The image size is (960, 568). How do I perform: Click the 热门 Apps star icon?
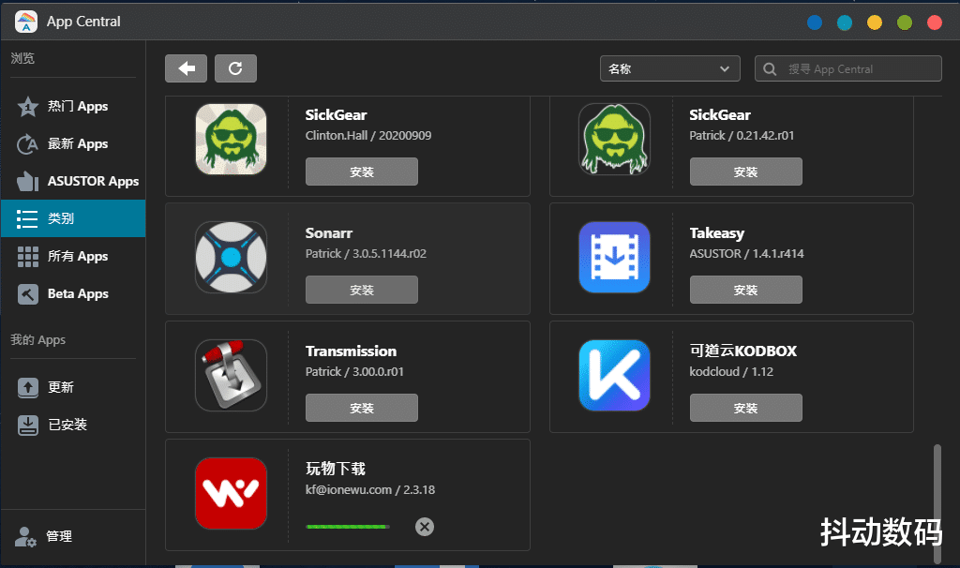pos(27,107)
